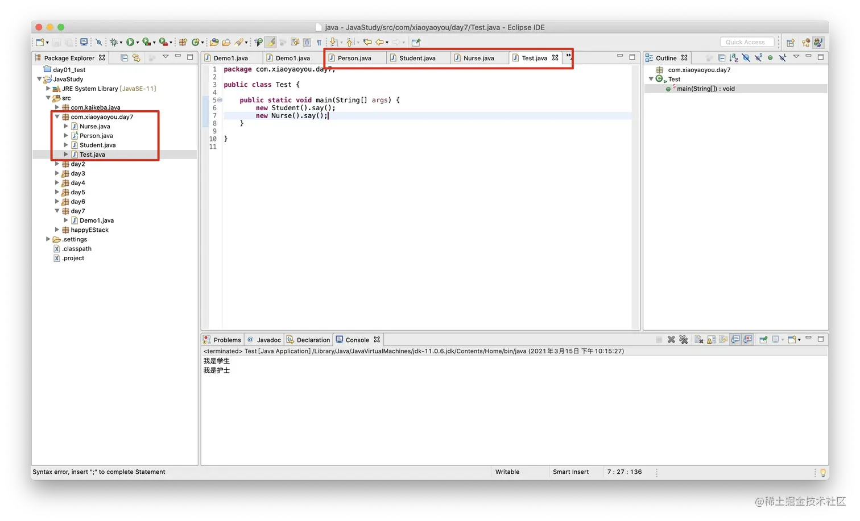Switch to the Nurse.java editor tab
This screenshot has height=521, width=860.
click(x=479, y=58)
